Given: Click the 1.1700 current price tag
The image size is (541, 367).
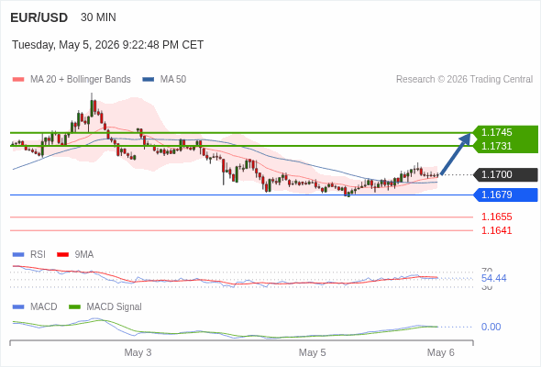Looking at the screenshot, I should (506, 174).
